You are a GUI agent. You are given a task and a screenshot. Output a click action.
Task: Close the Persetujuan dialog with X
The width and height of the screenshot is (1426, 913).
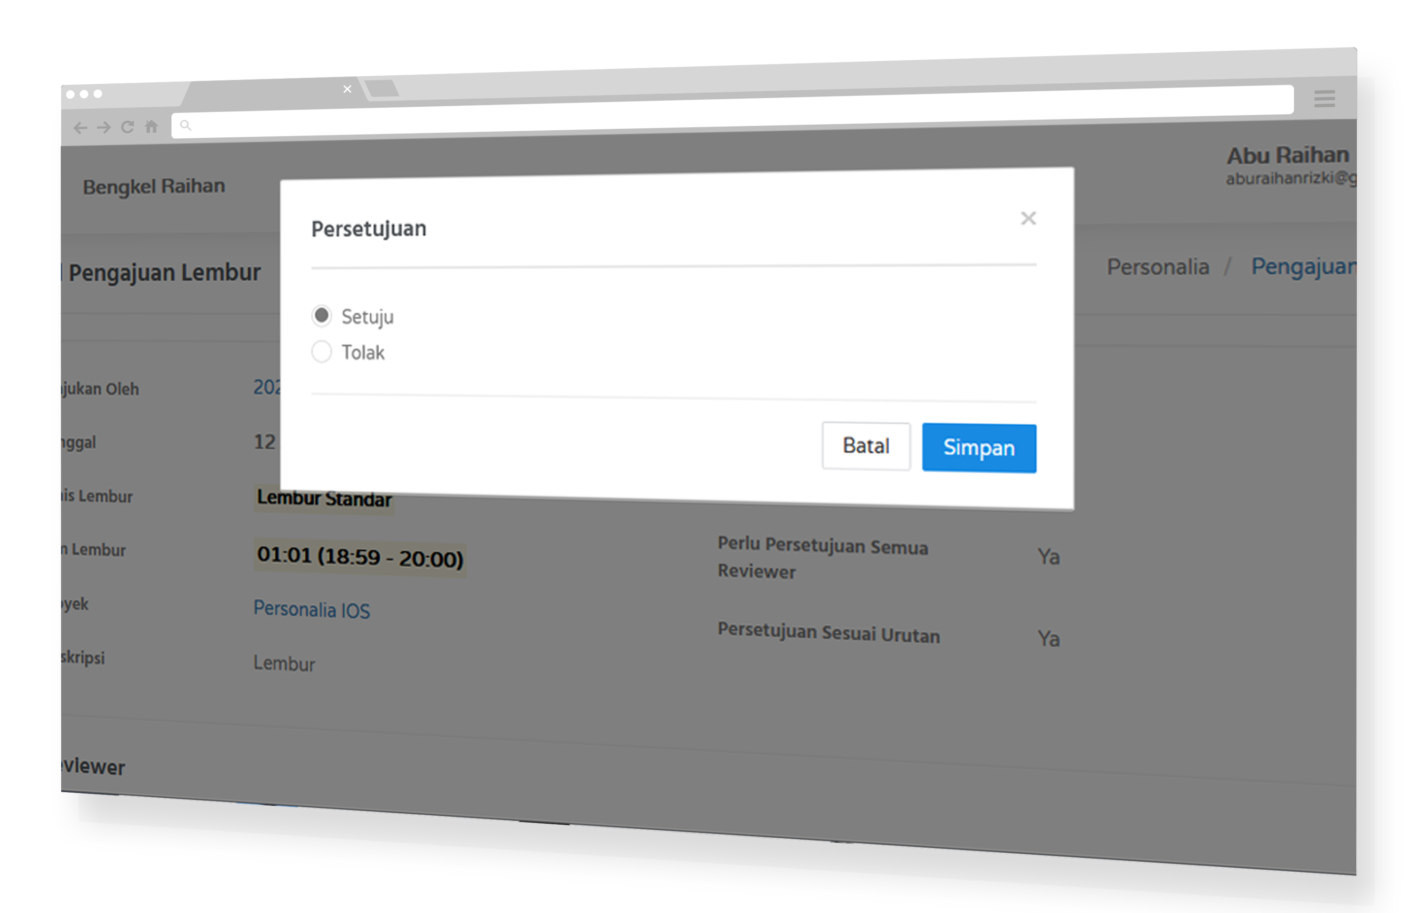[1028, 218]
